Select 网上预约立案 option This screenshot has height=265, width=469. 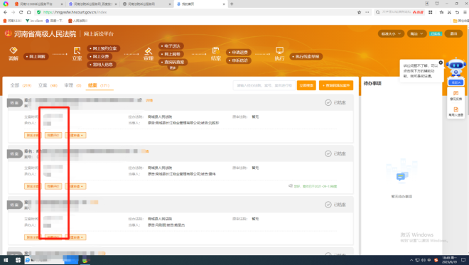pos(104,48)
